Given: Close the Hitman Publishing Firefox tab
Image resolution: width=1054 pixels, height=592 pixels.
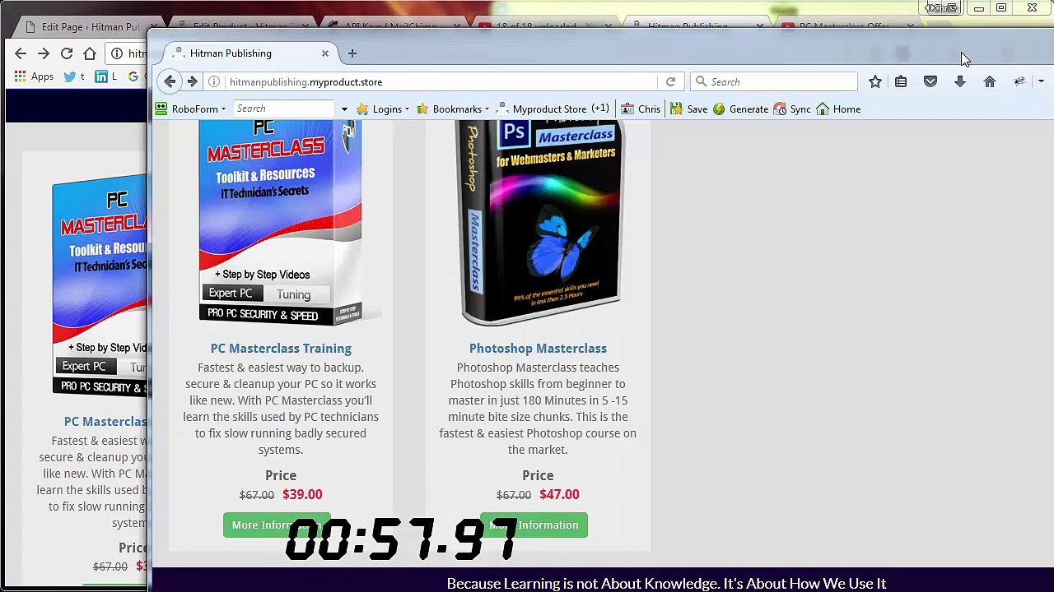Looking at the screenshot, I should tap(325, 53).
